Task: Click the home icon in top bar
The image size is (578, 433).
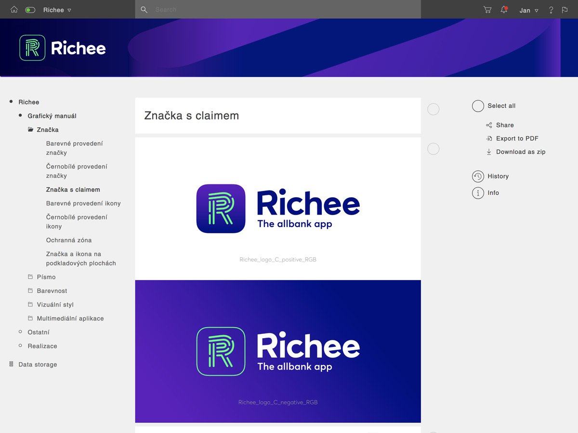Action: (14, 10)
